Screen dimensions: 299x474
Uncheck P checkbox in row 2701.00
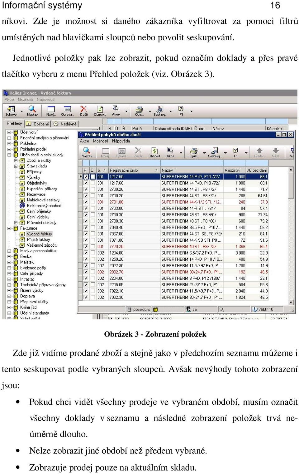point(86,202)
